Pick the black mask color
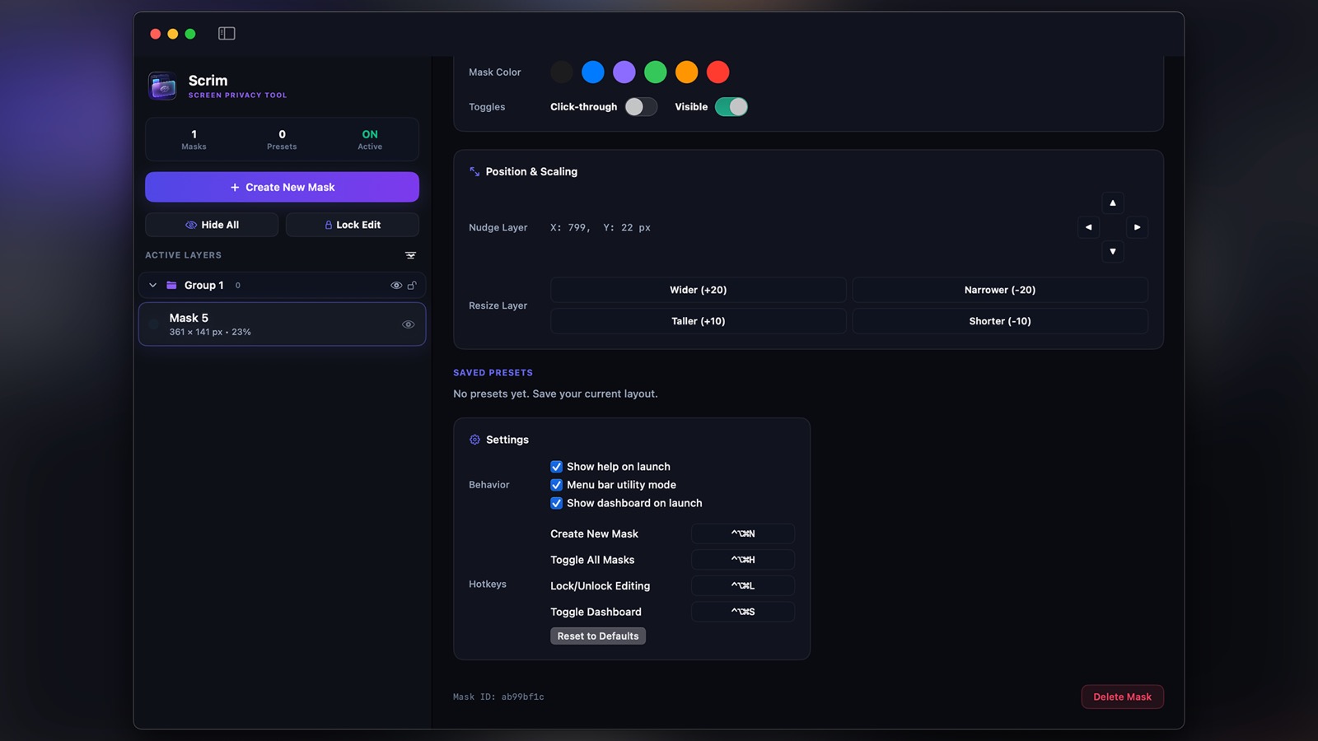The width and height of the screenshot is (1318, 741). click(x=562, y=72)
